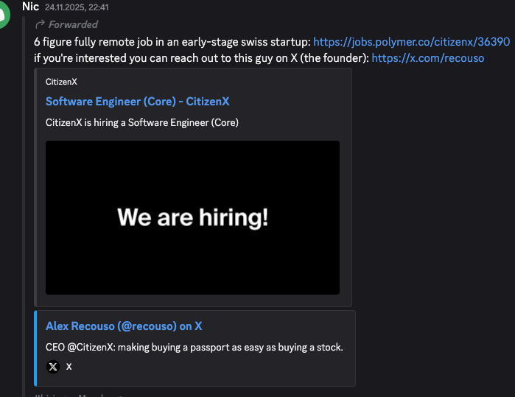Open the x.com/recouso profile link

tap(427, 58)
